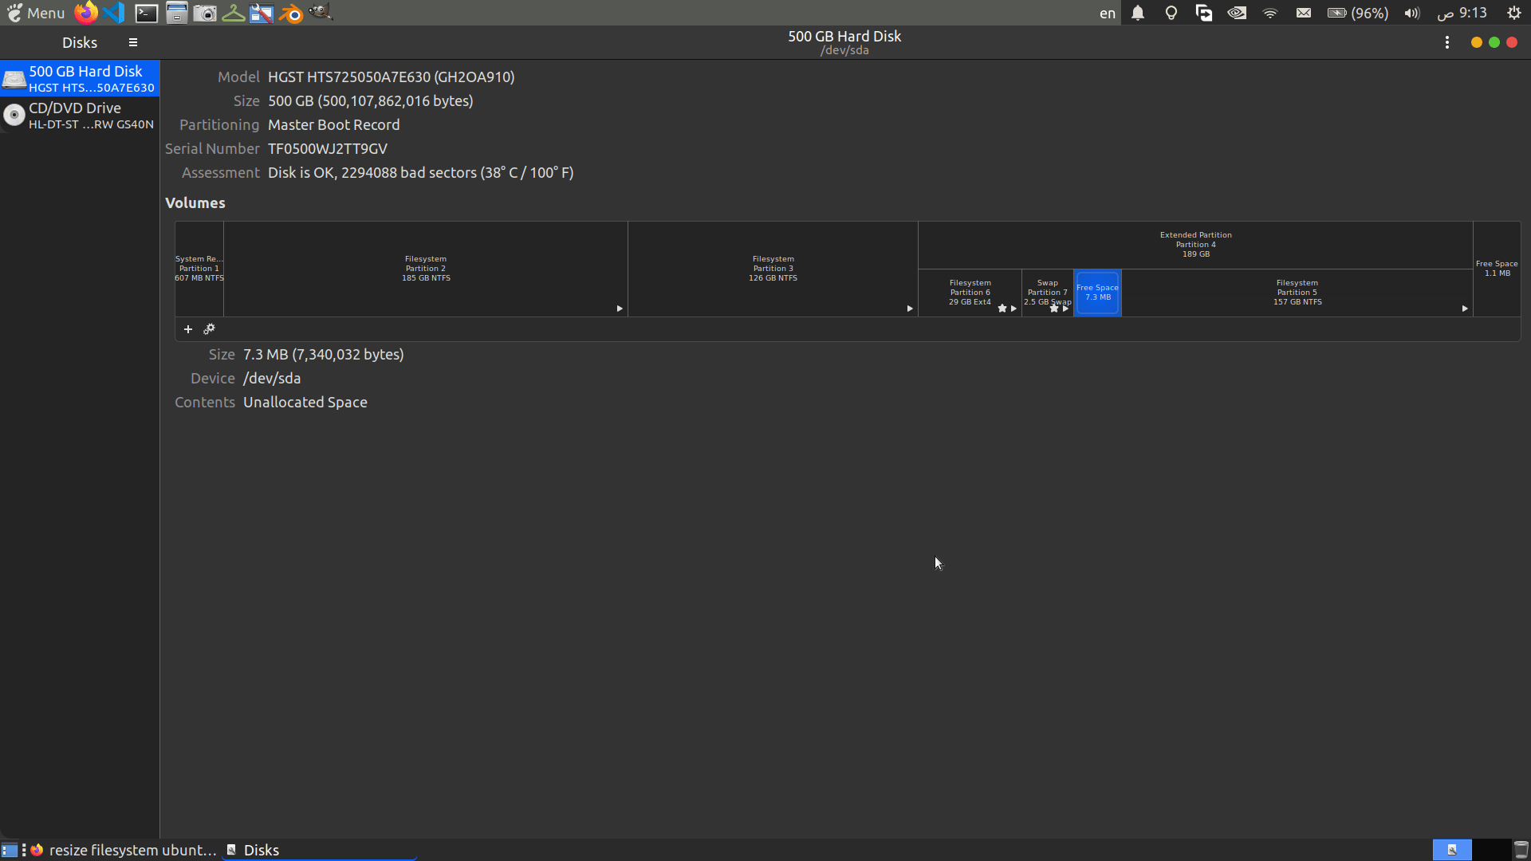Open the keyboard layout indicator showing en
1531x861 pixels.
1107,13
